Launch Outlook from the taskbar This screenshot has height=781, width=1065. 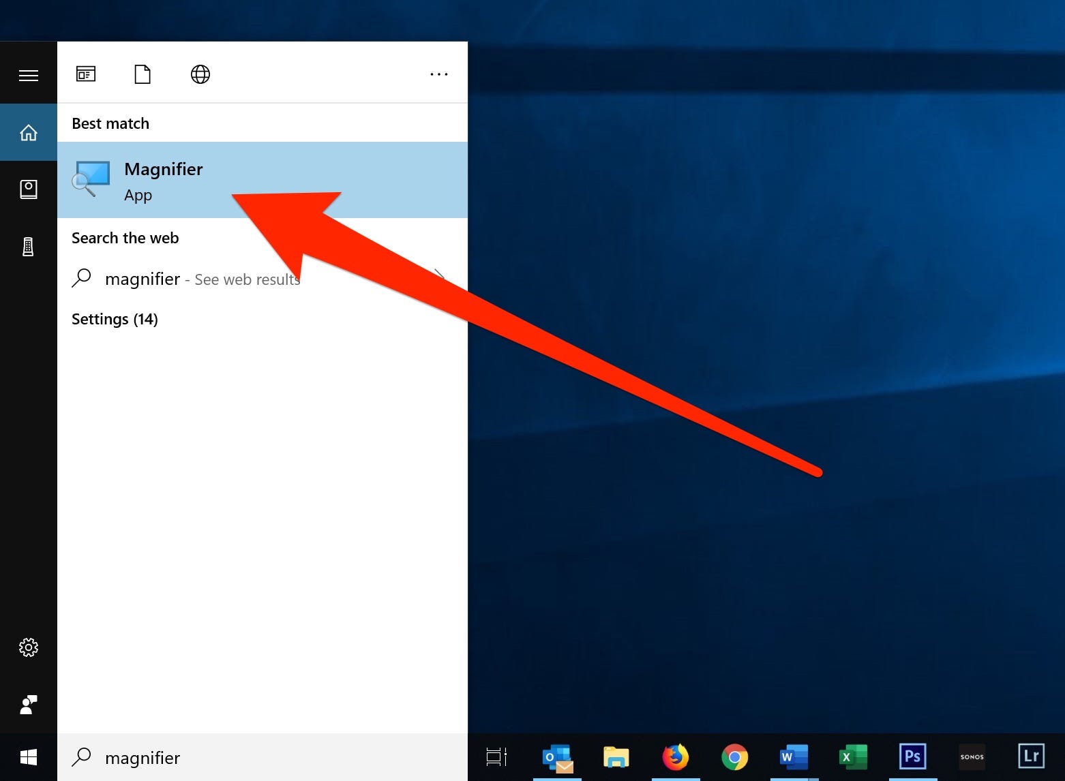click(x=556, y=757)
